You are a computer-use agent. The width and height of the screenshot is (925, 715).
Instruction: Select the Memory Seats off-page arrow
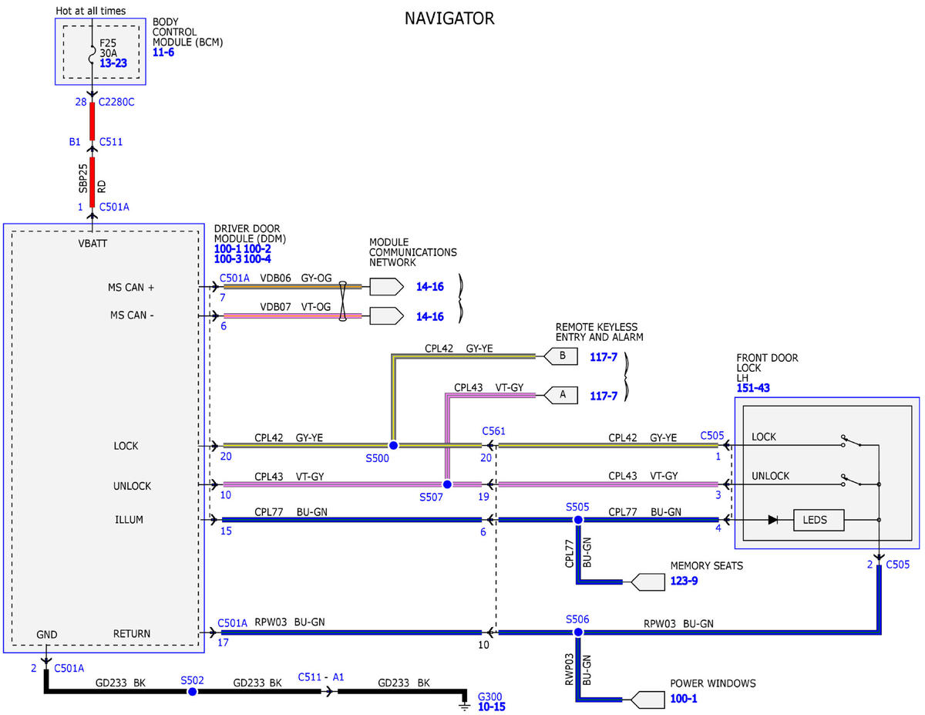coord(647,582)
